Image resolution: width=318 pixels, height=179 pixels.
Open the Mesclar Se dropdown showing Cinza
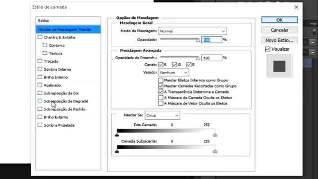[162, 115]
